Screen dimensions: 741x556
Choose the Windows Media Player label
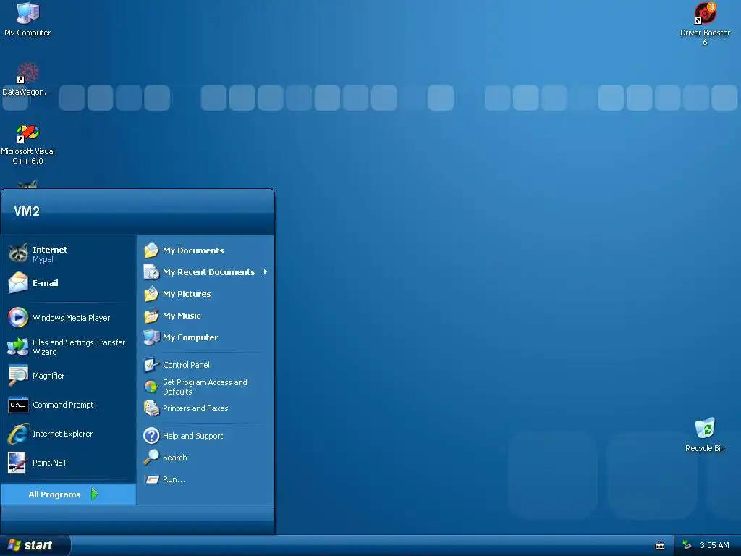72,318
